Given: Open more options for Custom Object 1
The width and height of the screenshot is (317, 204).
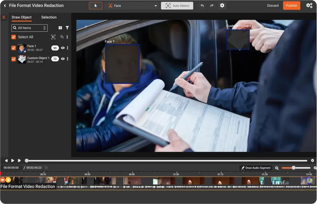Looking at the screenshot, I should [x=67, y=59].
